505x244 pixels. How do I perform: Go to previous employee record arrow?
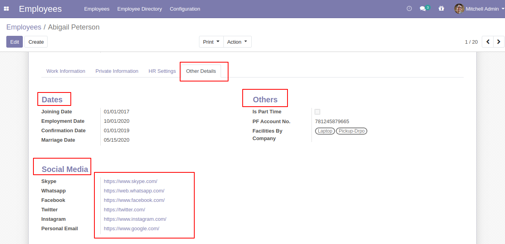click(488, 42)
